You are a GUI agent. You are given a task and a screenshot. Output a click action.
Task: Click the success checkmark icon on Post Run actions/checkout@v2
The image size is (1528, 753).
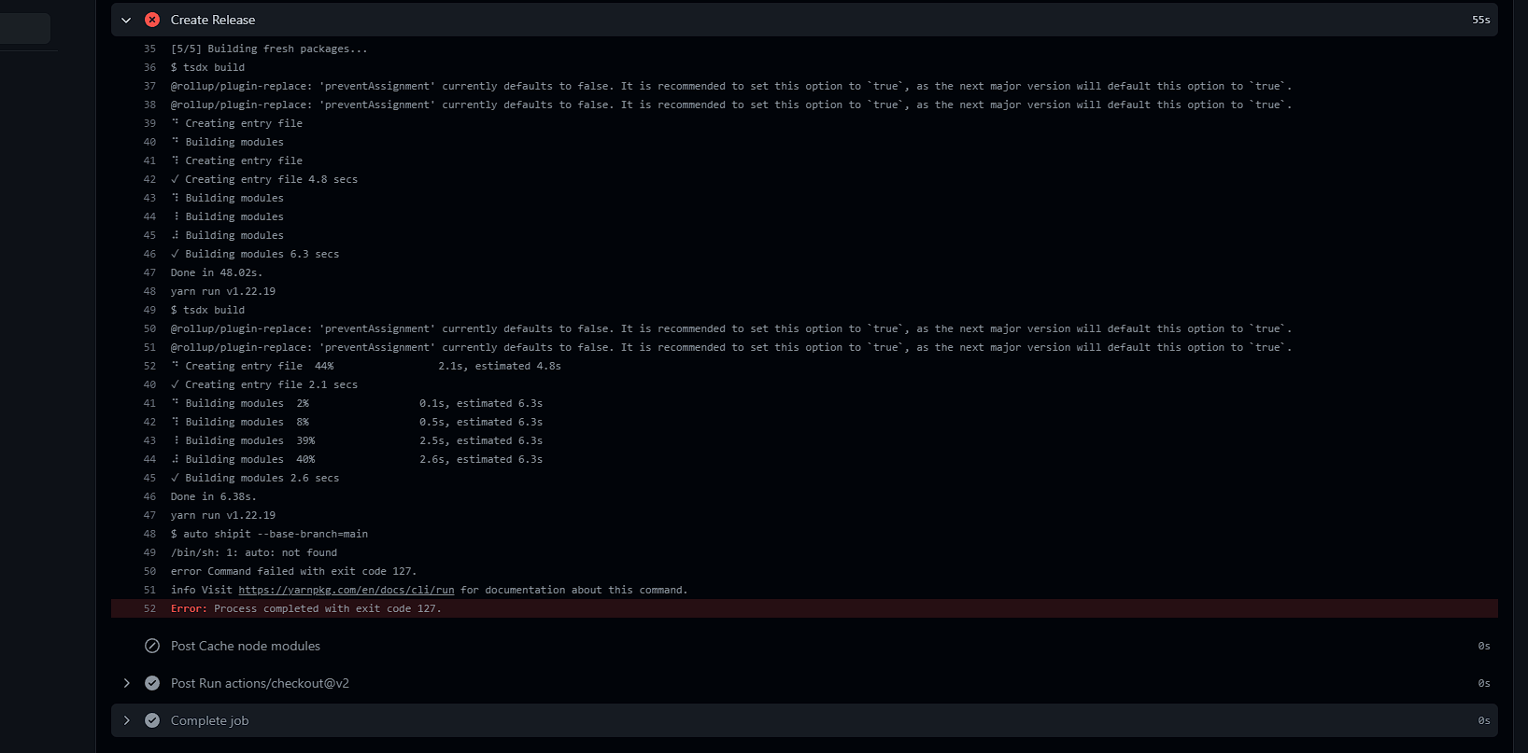152,683
